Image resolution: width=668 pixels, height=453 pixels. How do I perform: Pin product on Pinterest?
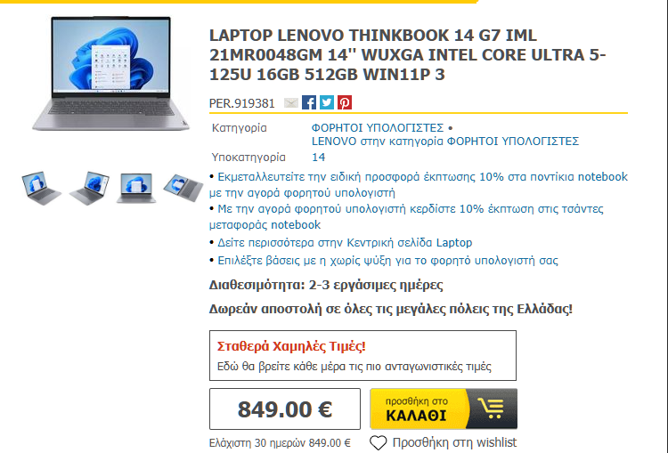point(345,102)
